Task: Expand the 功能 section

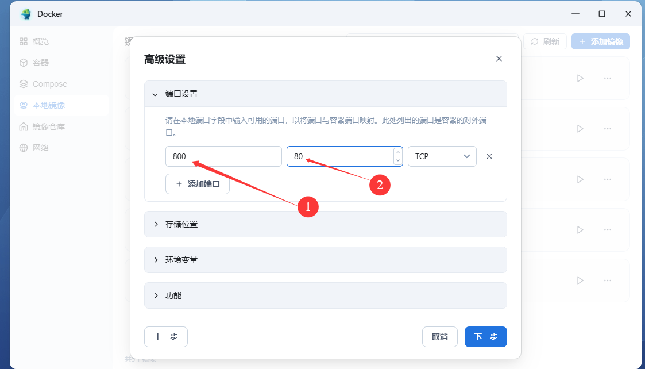Action: (326, 295)
